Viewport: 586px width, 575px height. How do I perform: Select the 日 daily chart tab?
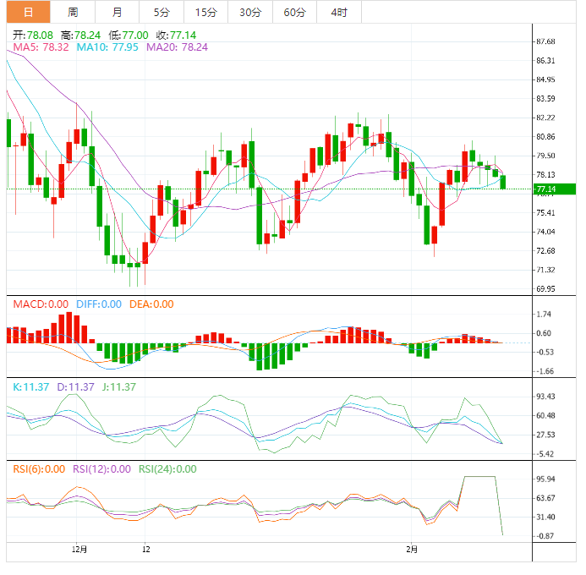(x=29, y=12)
